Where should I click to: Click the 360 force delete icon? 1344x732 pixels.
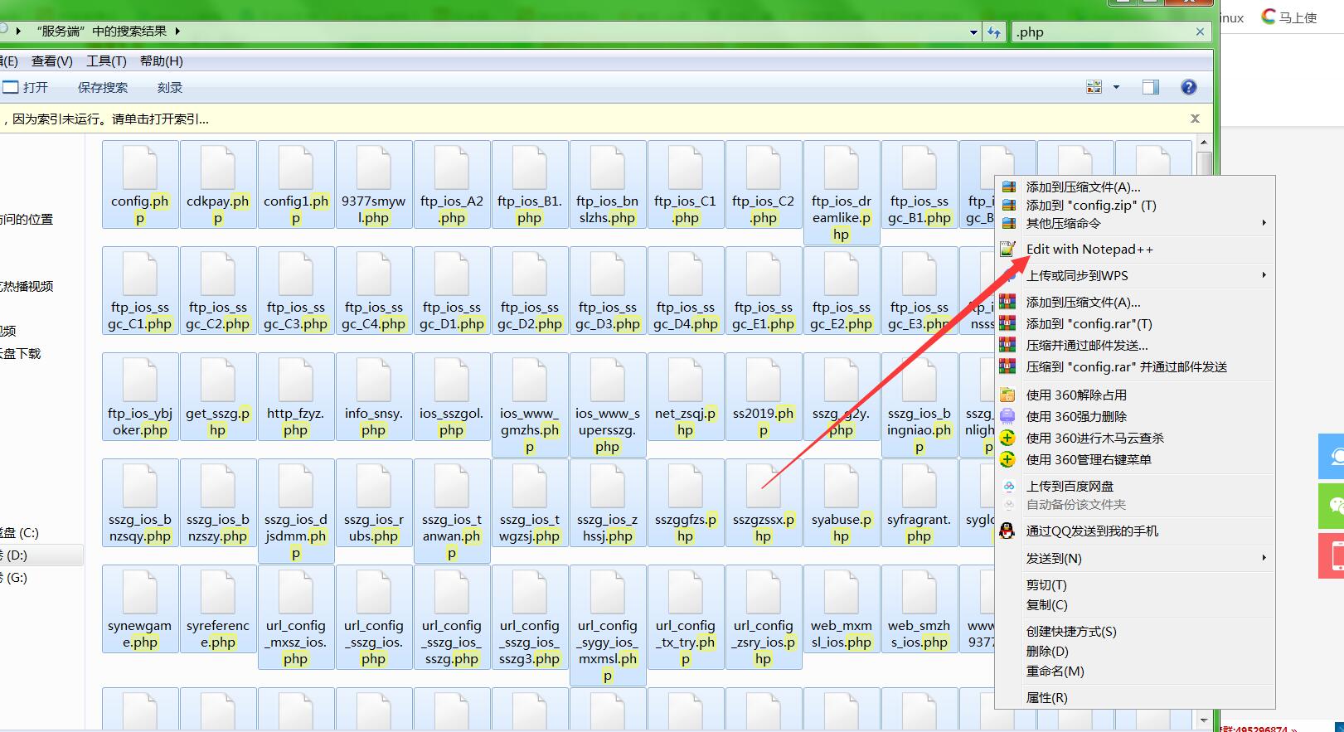(1007, 417)
